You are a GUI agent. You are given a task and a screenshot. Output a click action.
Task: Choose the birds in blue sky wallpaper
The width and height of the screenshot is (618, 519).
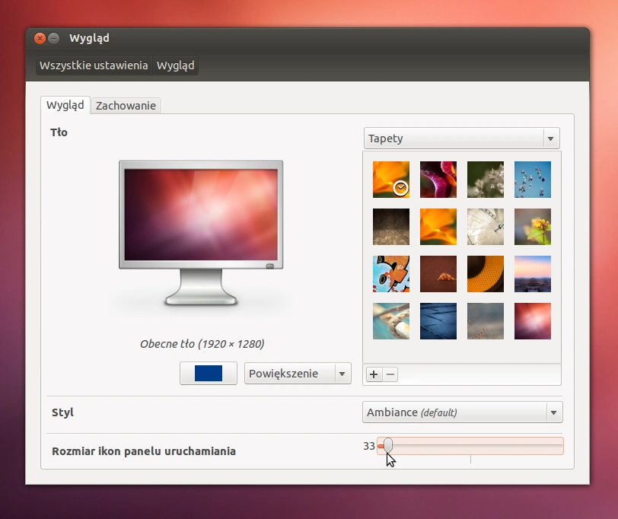tap(533, 180)
